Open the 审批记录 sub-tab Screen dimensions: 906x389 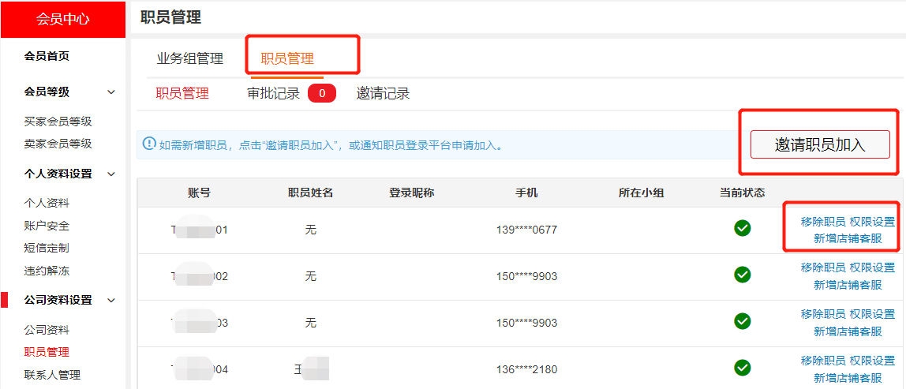tap(274, 94)
